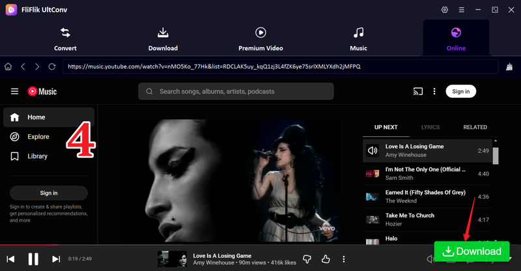Click The Weeknd track thumbnail
The height and width of the screenshot is (271, 521).
pos(373,197)
